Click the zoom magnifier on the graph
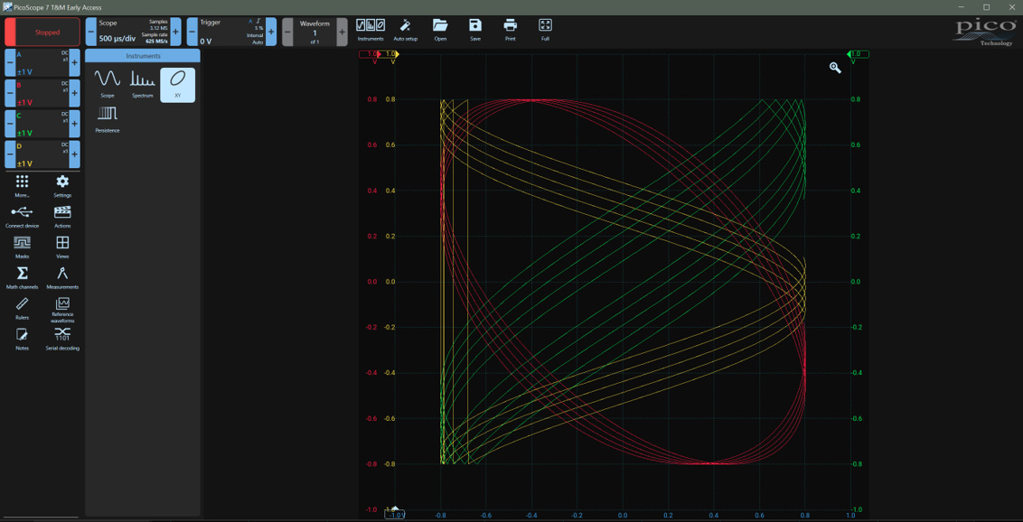 click(x=835, y=68)
